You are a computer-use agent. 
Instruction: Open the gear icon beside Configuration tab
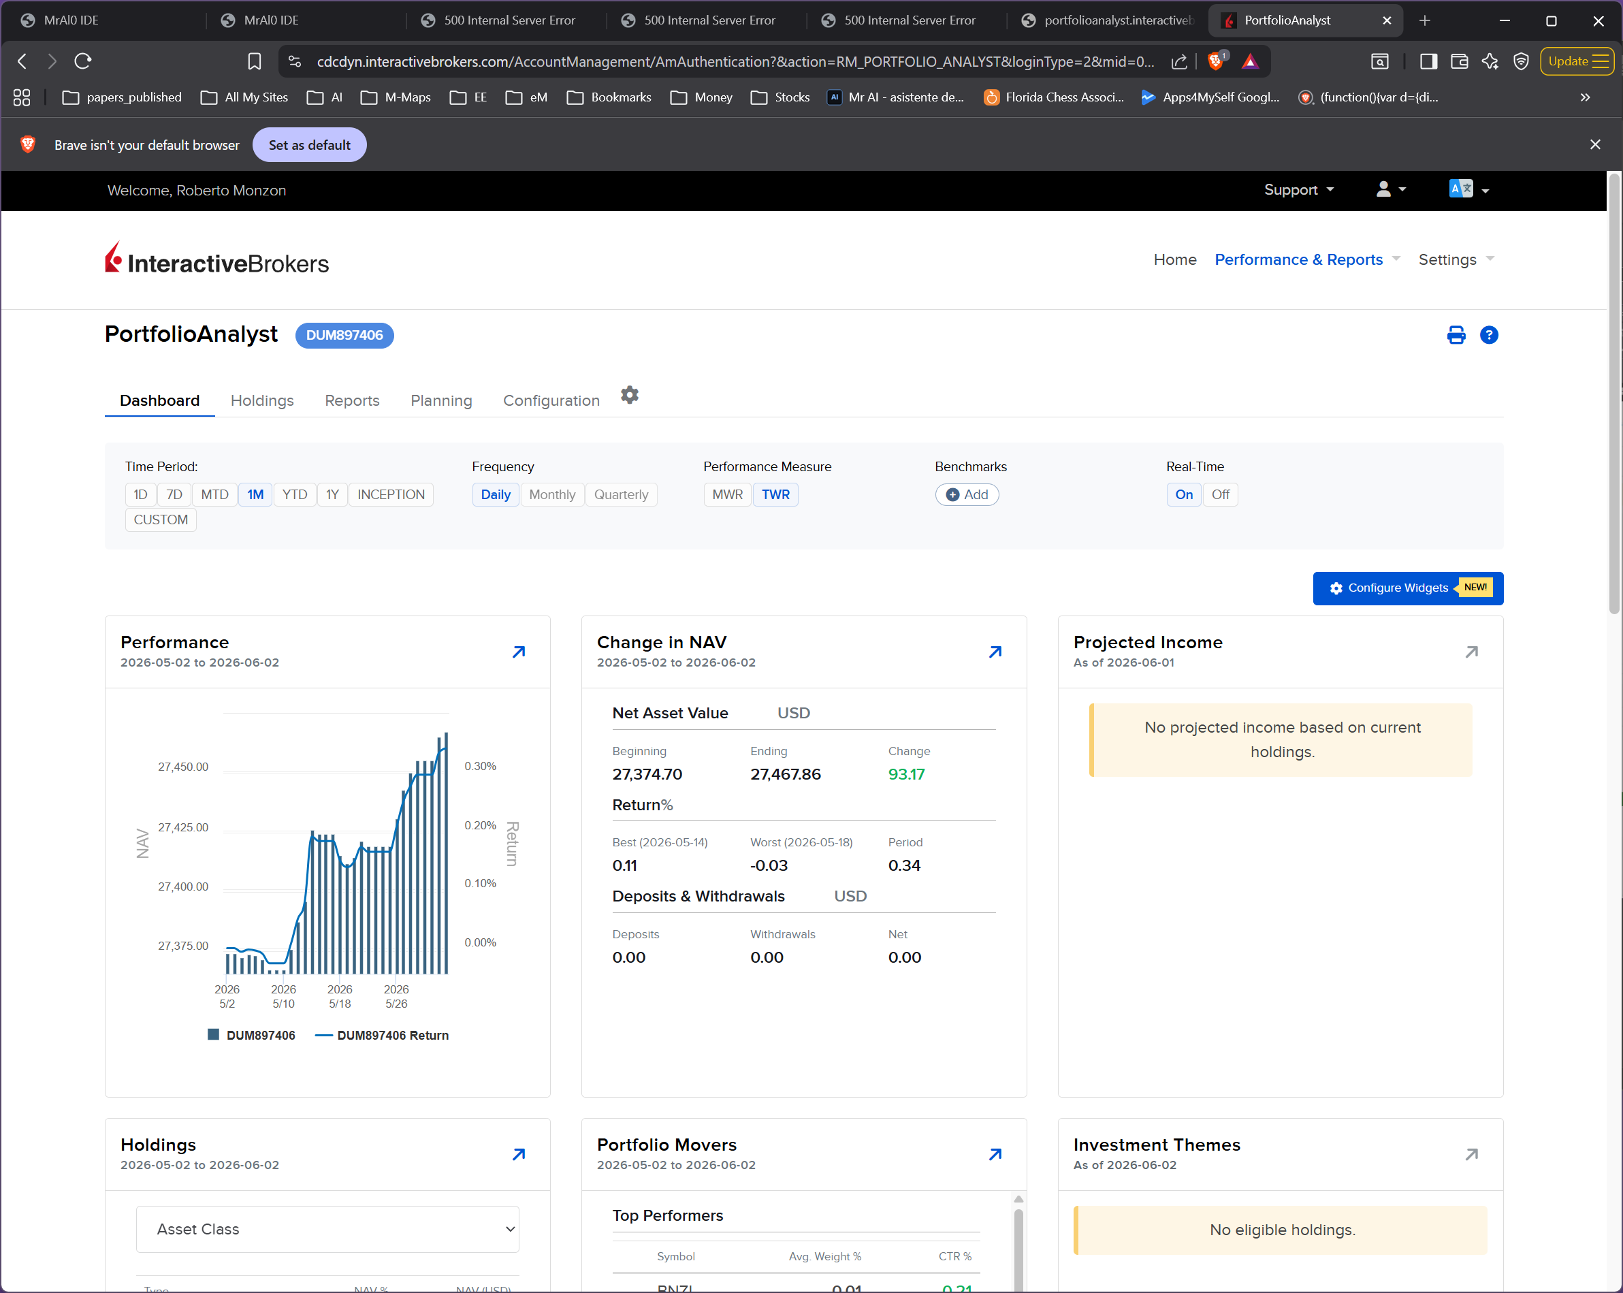(629, 395)
